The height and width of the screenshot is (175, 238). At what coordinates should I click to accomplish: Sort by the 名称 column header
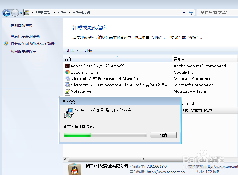click(117, 59)
